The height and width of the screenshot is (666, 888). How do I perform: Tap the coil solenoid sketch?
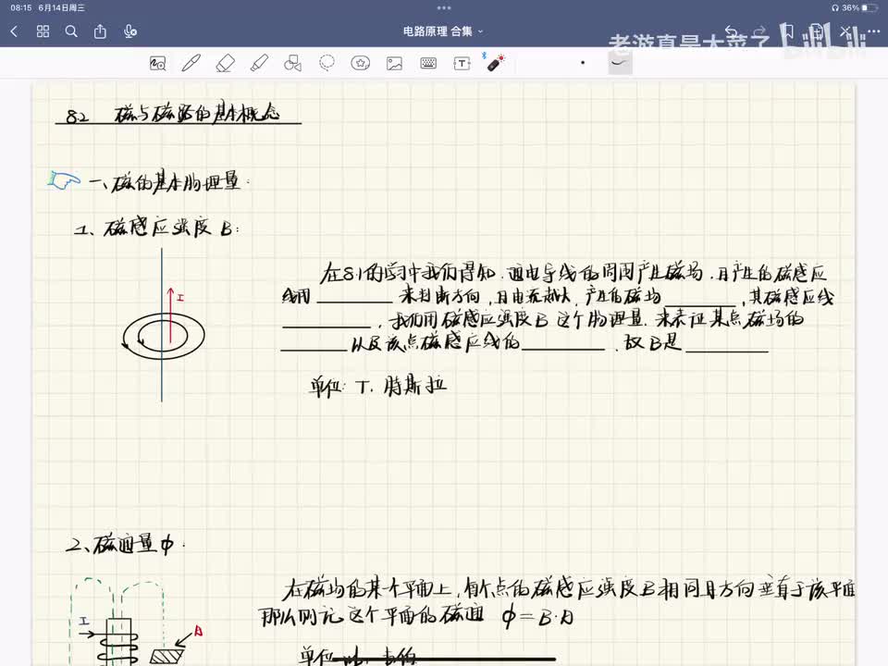coord(118,643)
